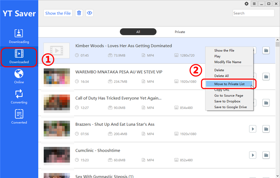This screenshot has height=178, width=280.
Task: Click the '12:27' duration value
Action: point(85,108)
